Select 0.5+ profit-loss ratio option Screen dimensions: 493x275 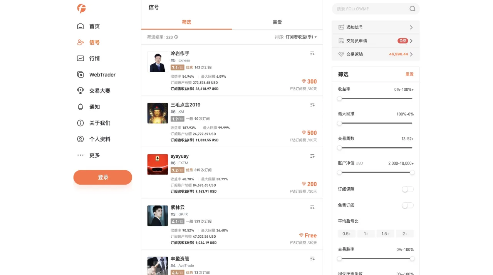[347, 233]
